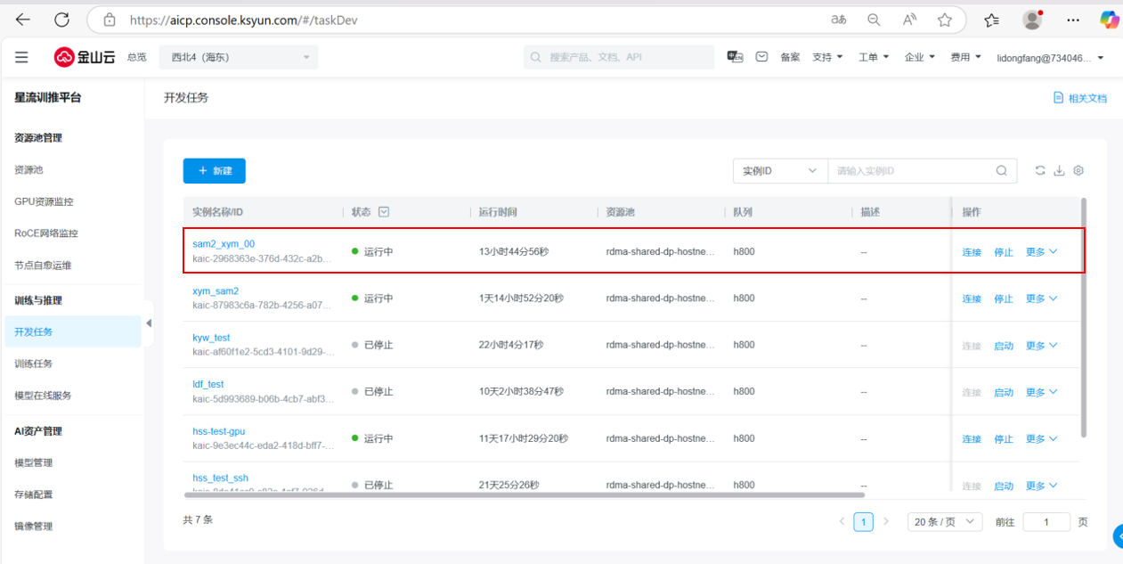This screenshot has width=1123, height=564.
Task: Click the horizontal table scrollbar
Action: coord(524,495)
